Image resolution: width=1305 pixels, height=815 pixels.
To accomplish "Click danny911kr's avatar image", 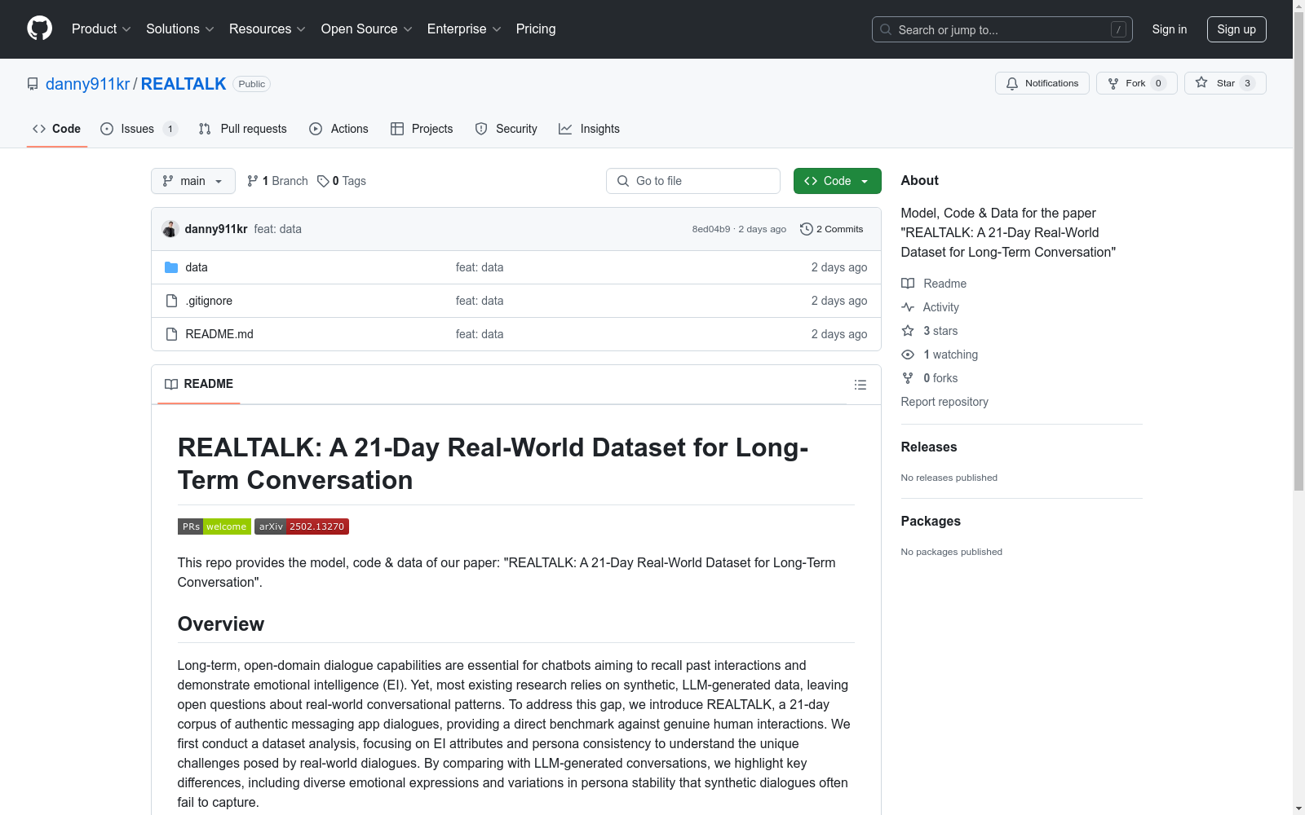I will coord(170,229).
